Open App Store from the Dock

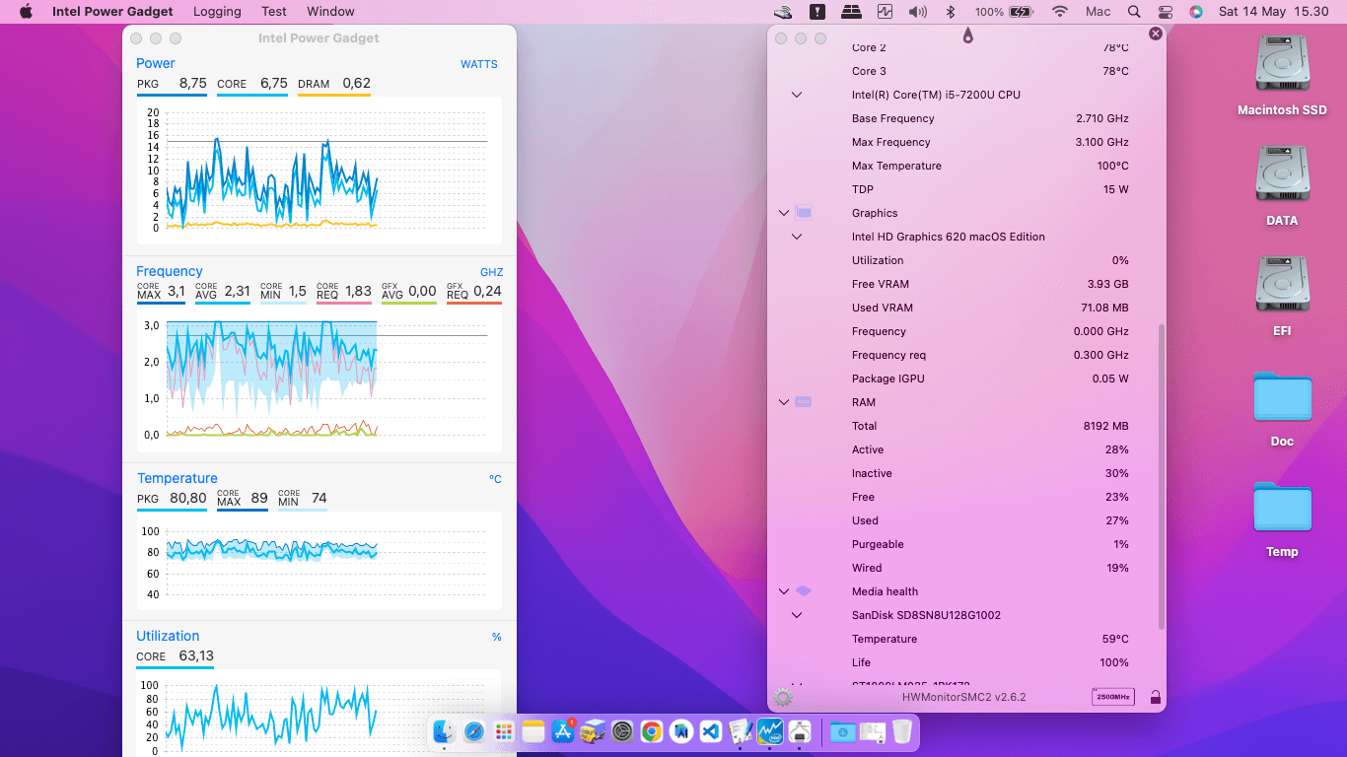point(563,731)
